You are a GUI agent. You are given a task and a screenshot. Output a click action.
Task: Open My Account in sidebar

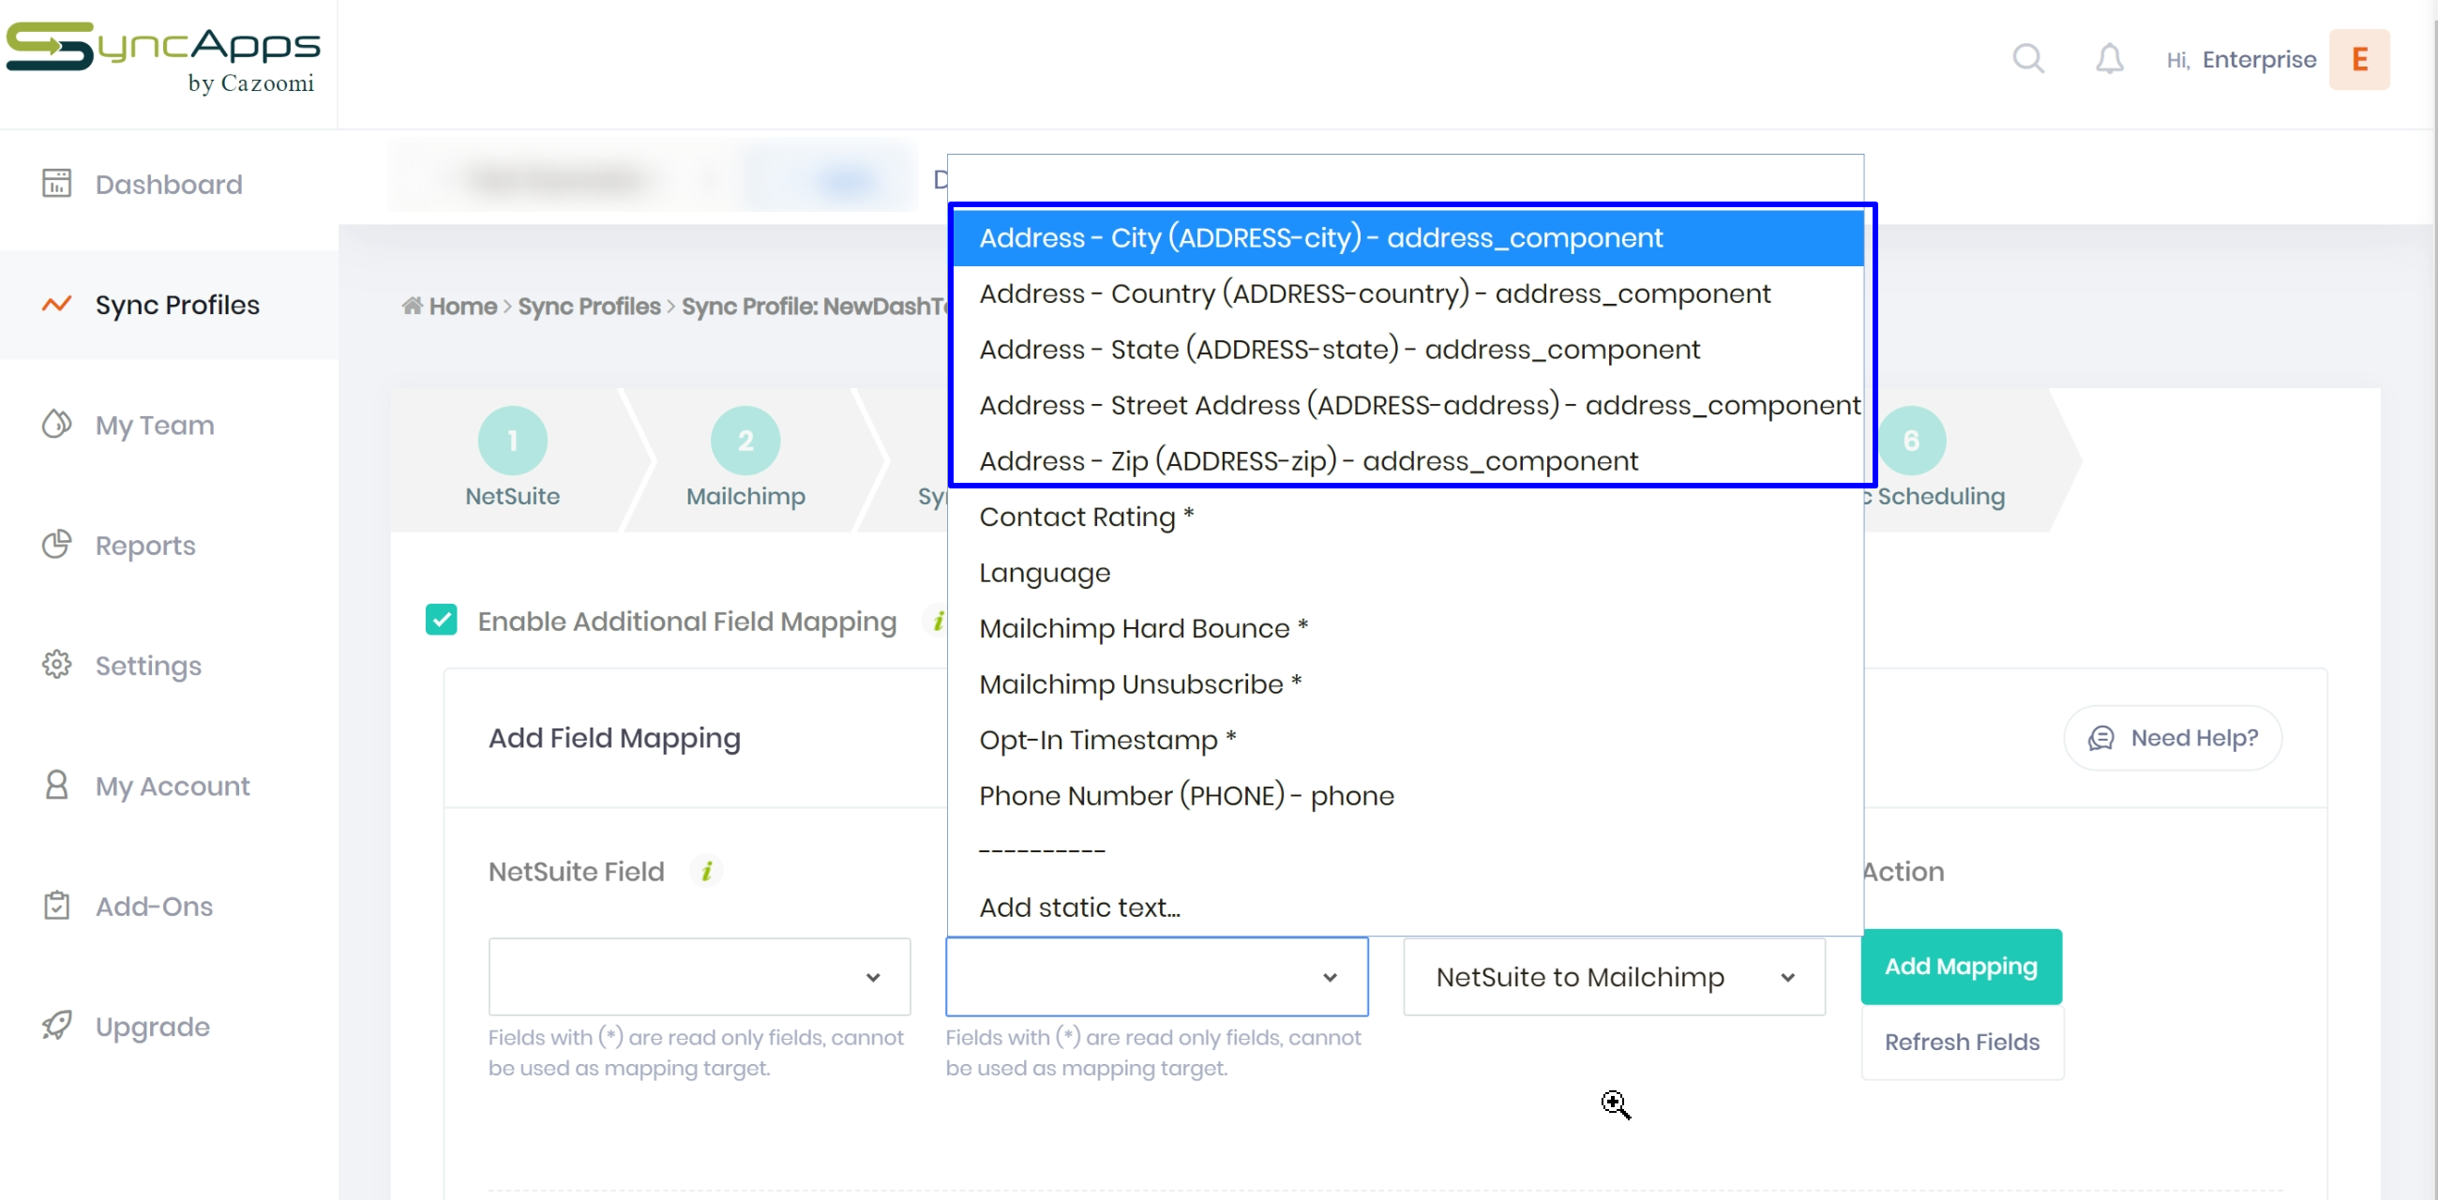click(x=169, y=786)
